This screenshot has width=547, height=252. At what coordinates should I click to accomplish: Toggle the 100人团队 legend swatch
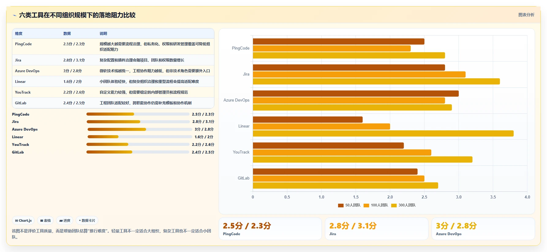point(366,205)
